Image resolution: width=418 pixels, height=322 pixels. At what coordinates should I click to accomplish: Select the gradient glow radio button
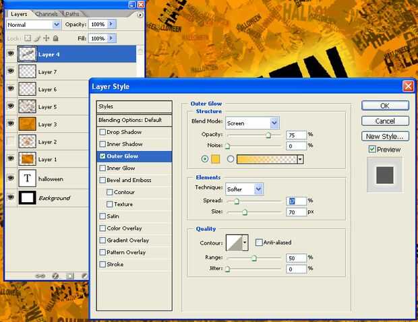coord(231,159)
